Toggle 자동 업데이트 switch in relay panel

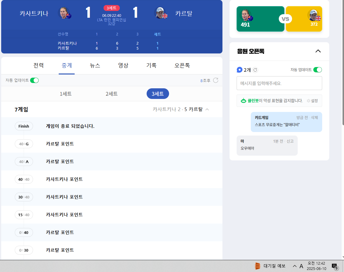pos(34,80)
